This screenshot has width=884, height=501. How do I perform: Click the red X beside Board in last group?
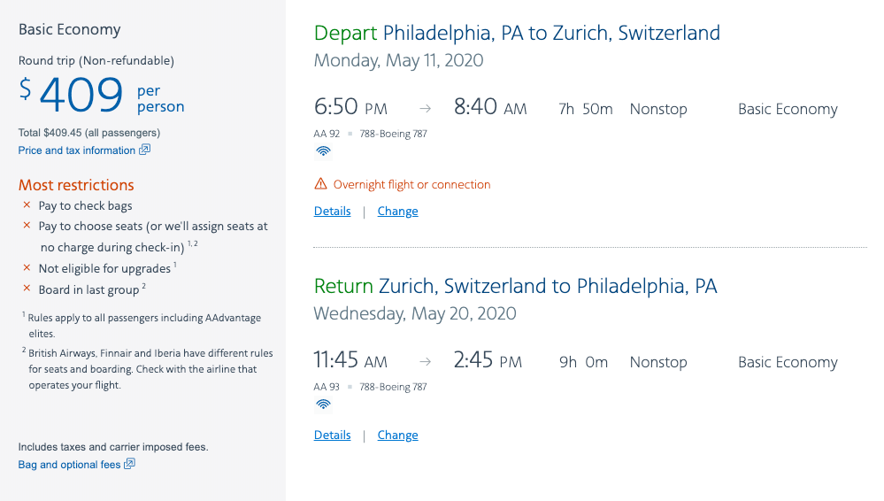pos(27,289)
